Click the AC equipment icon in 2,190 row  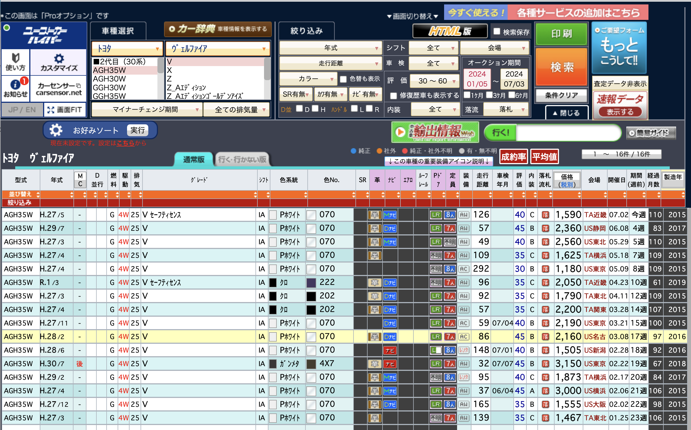[464, 323]
